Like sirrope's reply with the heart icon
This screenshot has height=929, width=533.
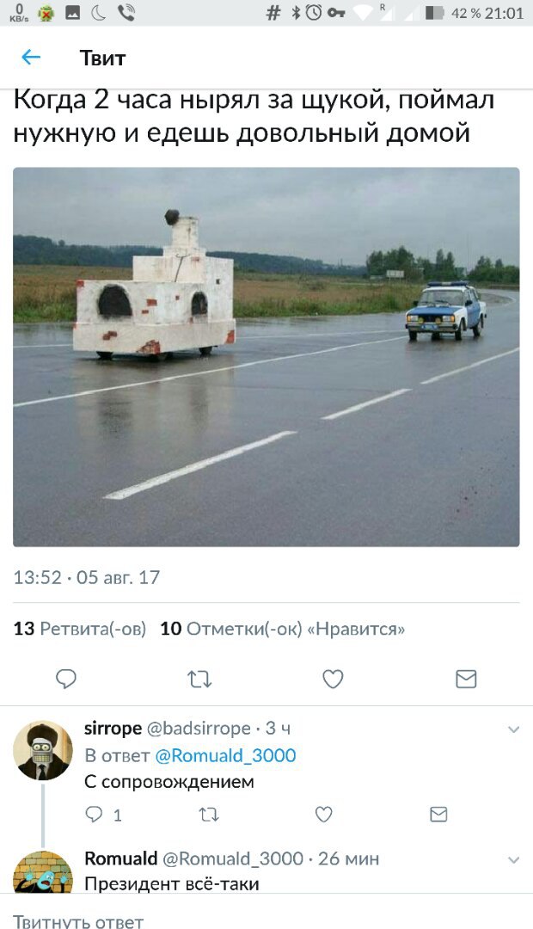tap(323, 815)
